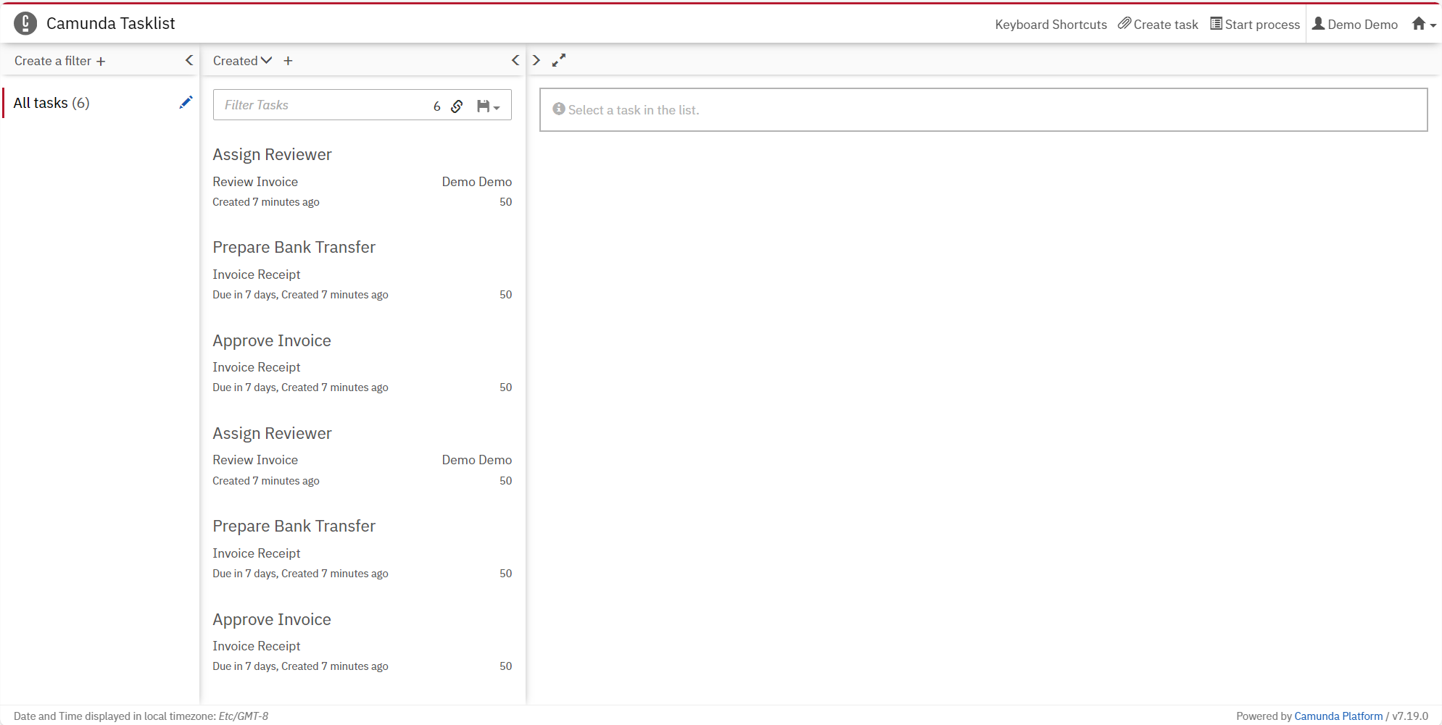Click the right chevron beside the expand arrows icon
1442x725 pixels.
tap(536, 61)
